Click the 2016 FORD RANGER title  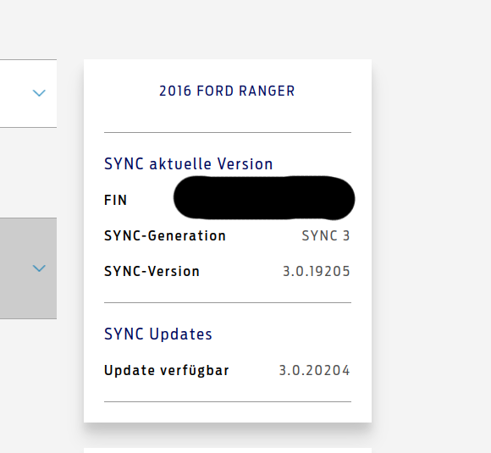(227, 91)
